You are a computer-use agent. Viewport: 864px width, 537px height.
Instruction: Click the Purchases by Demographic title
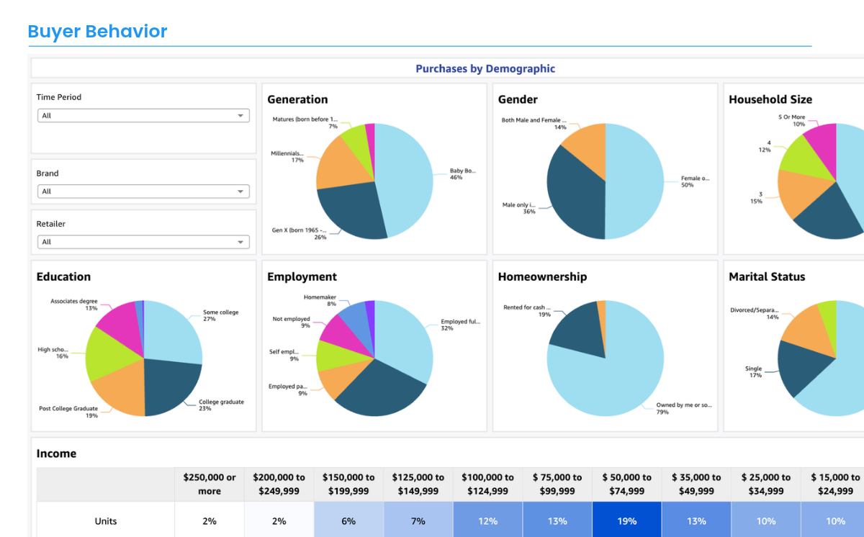point(485,69)
